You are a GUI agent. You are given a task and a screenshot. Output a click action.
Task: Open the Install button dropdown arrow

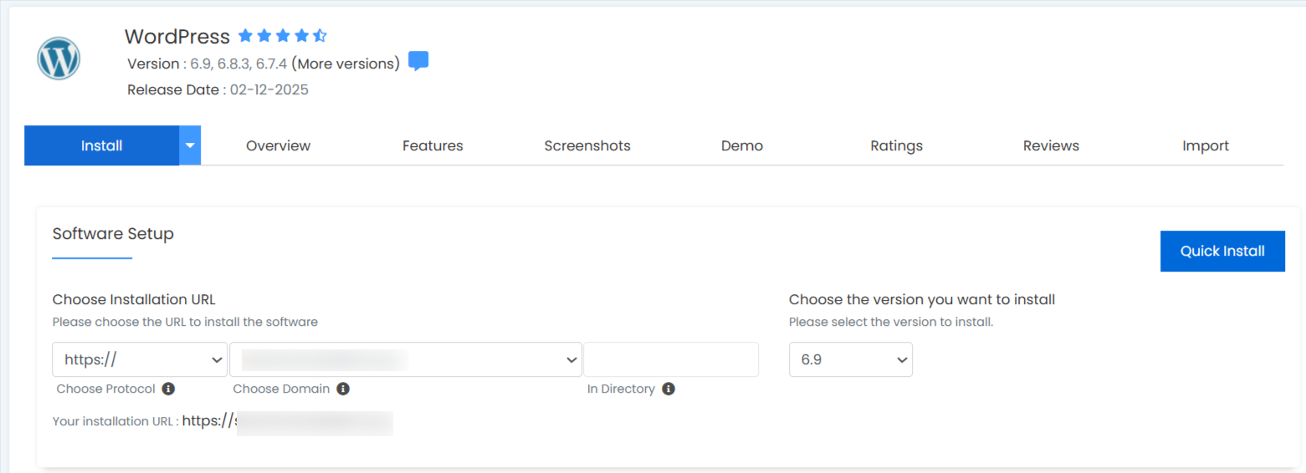pos(190,145)
